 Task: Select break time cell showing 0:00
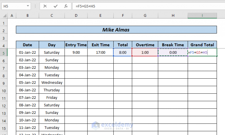173,52
